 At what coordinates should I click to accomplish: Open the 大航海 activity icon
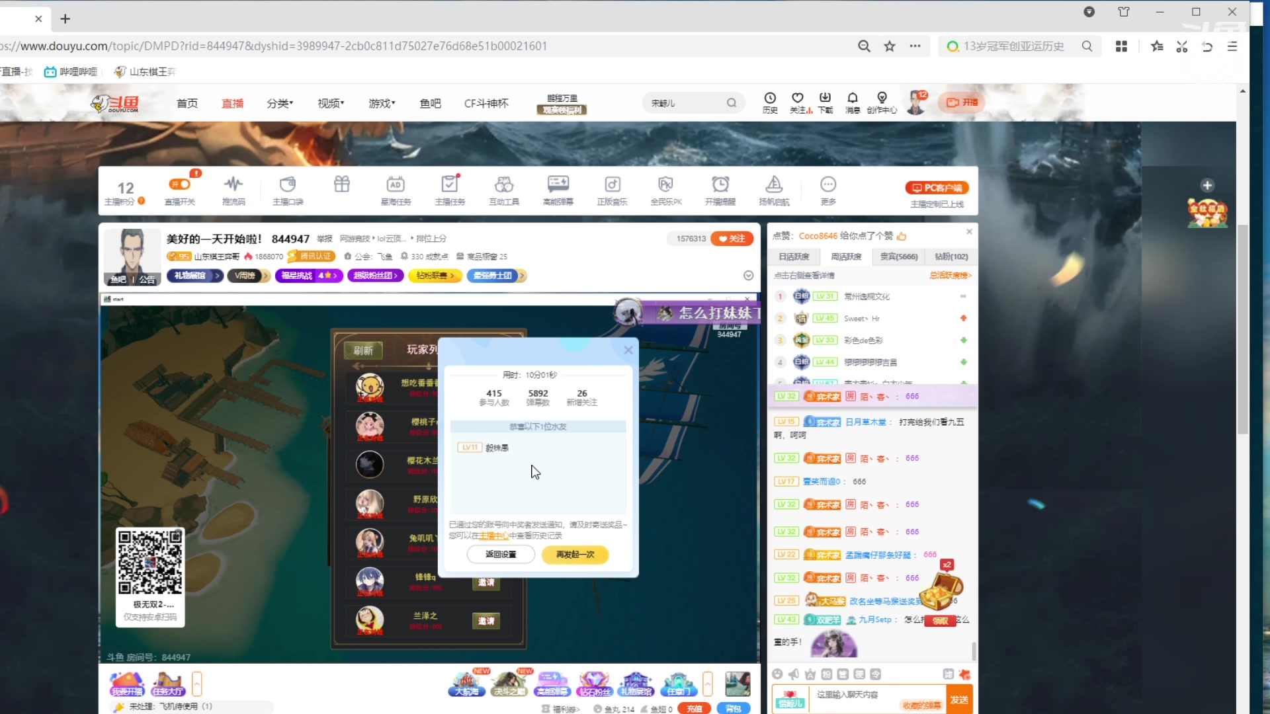pyautogui.click(x=467, y=684)
